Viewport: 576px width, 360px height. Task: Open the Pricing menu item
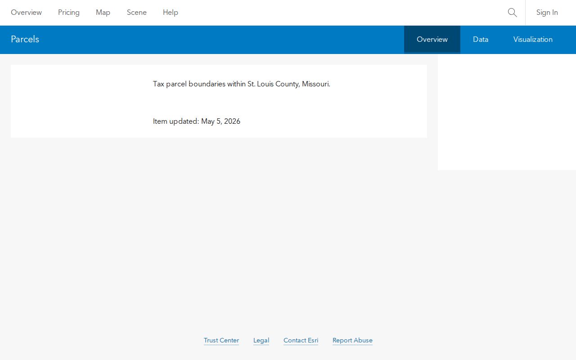(69, 13)
